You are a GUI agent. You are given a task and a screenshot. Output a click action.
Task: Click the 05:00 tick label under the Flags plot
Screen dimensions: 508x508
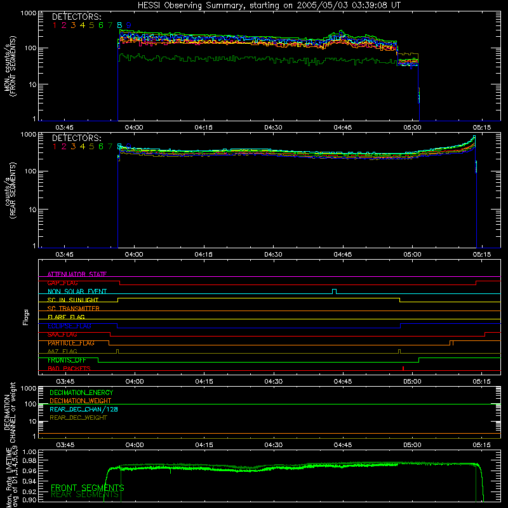412,382
